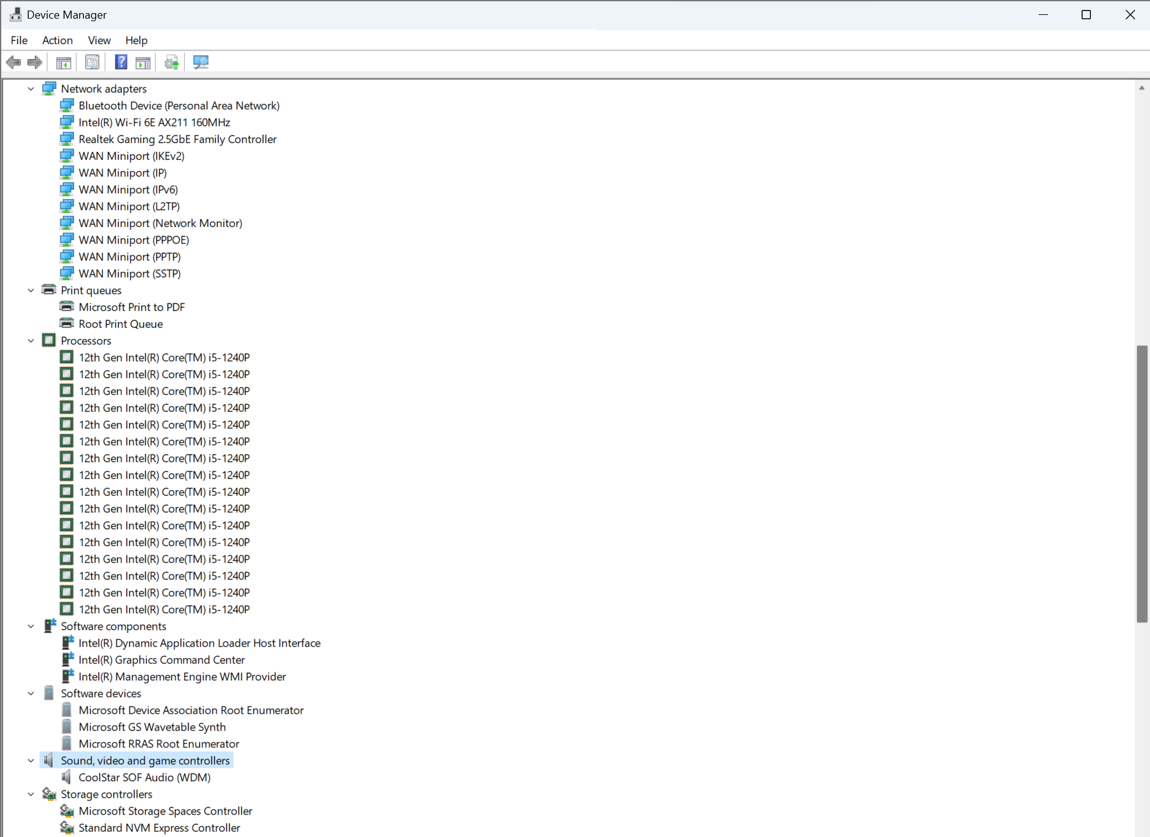
Task: Select Intel(R) Wi-Fi 6E AX211 160MHz adapter
Action: 154,123
